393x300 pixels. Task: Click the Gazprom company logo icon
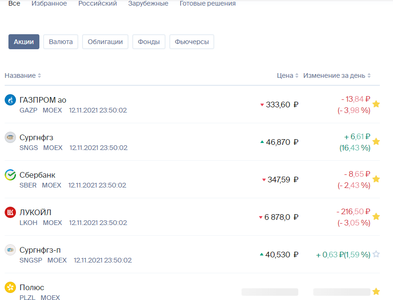point(10,100)
